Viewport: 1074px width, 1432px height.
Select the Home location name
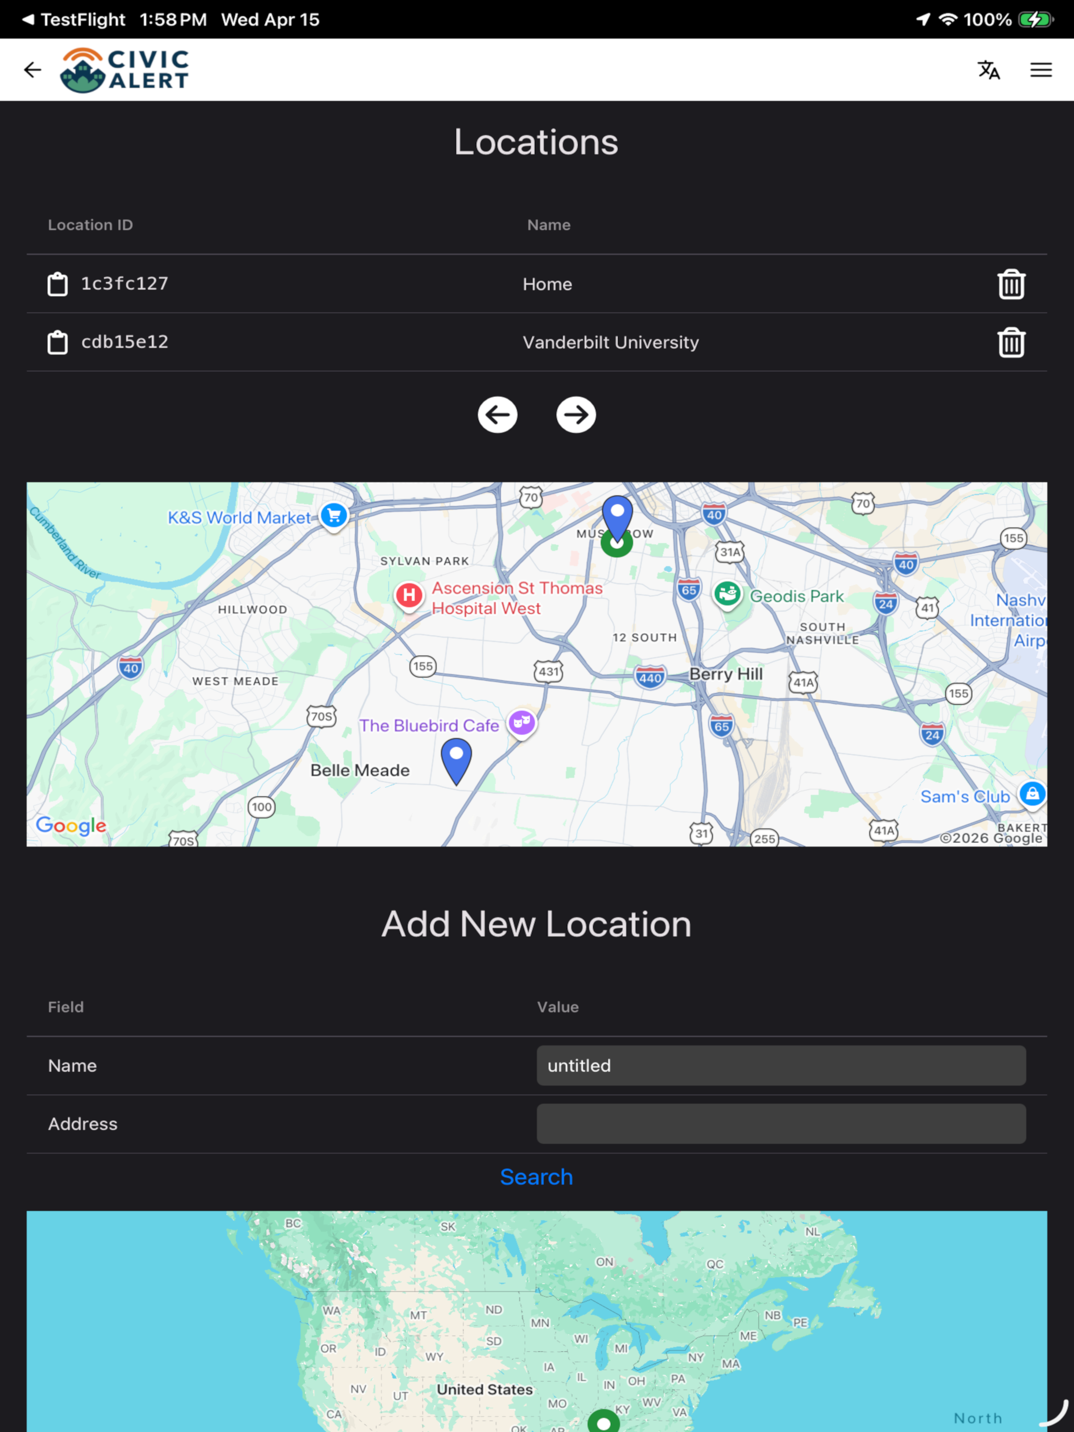548,284
